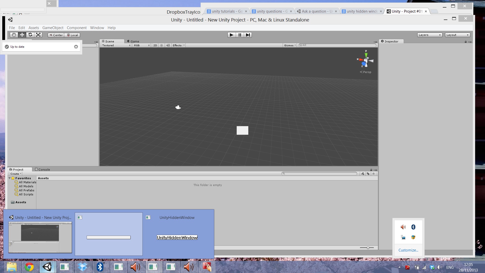Open the GameObject menu

pyautogui.click(x=53, y=28)
